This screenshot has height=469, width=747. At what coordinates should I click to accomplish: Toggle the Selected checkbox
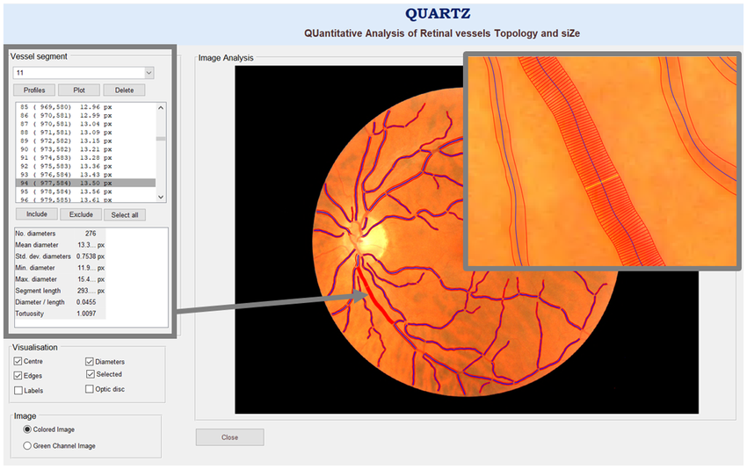(x=90, y=374)
